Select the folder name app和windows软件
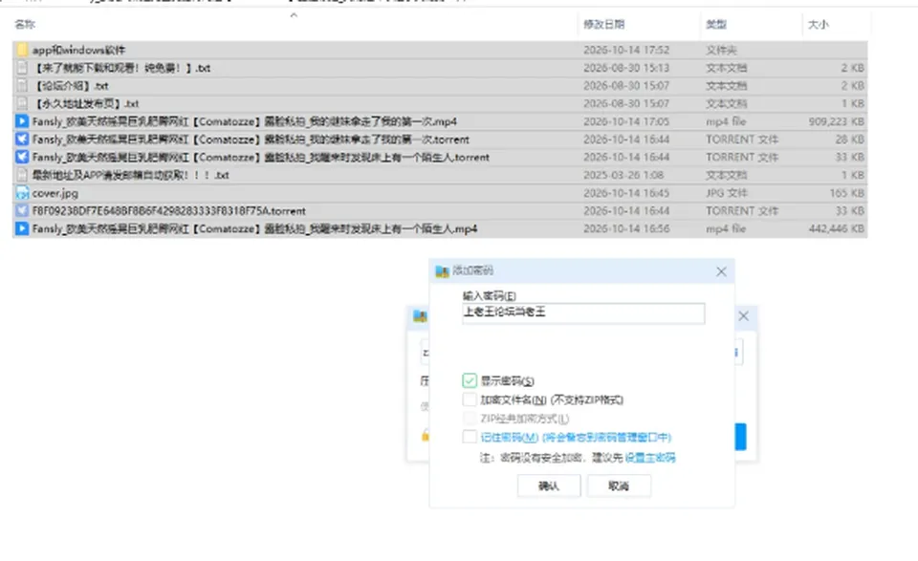The width and height of the screenshot is (918, 561). tap(78, 50)
